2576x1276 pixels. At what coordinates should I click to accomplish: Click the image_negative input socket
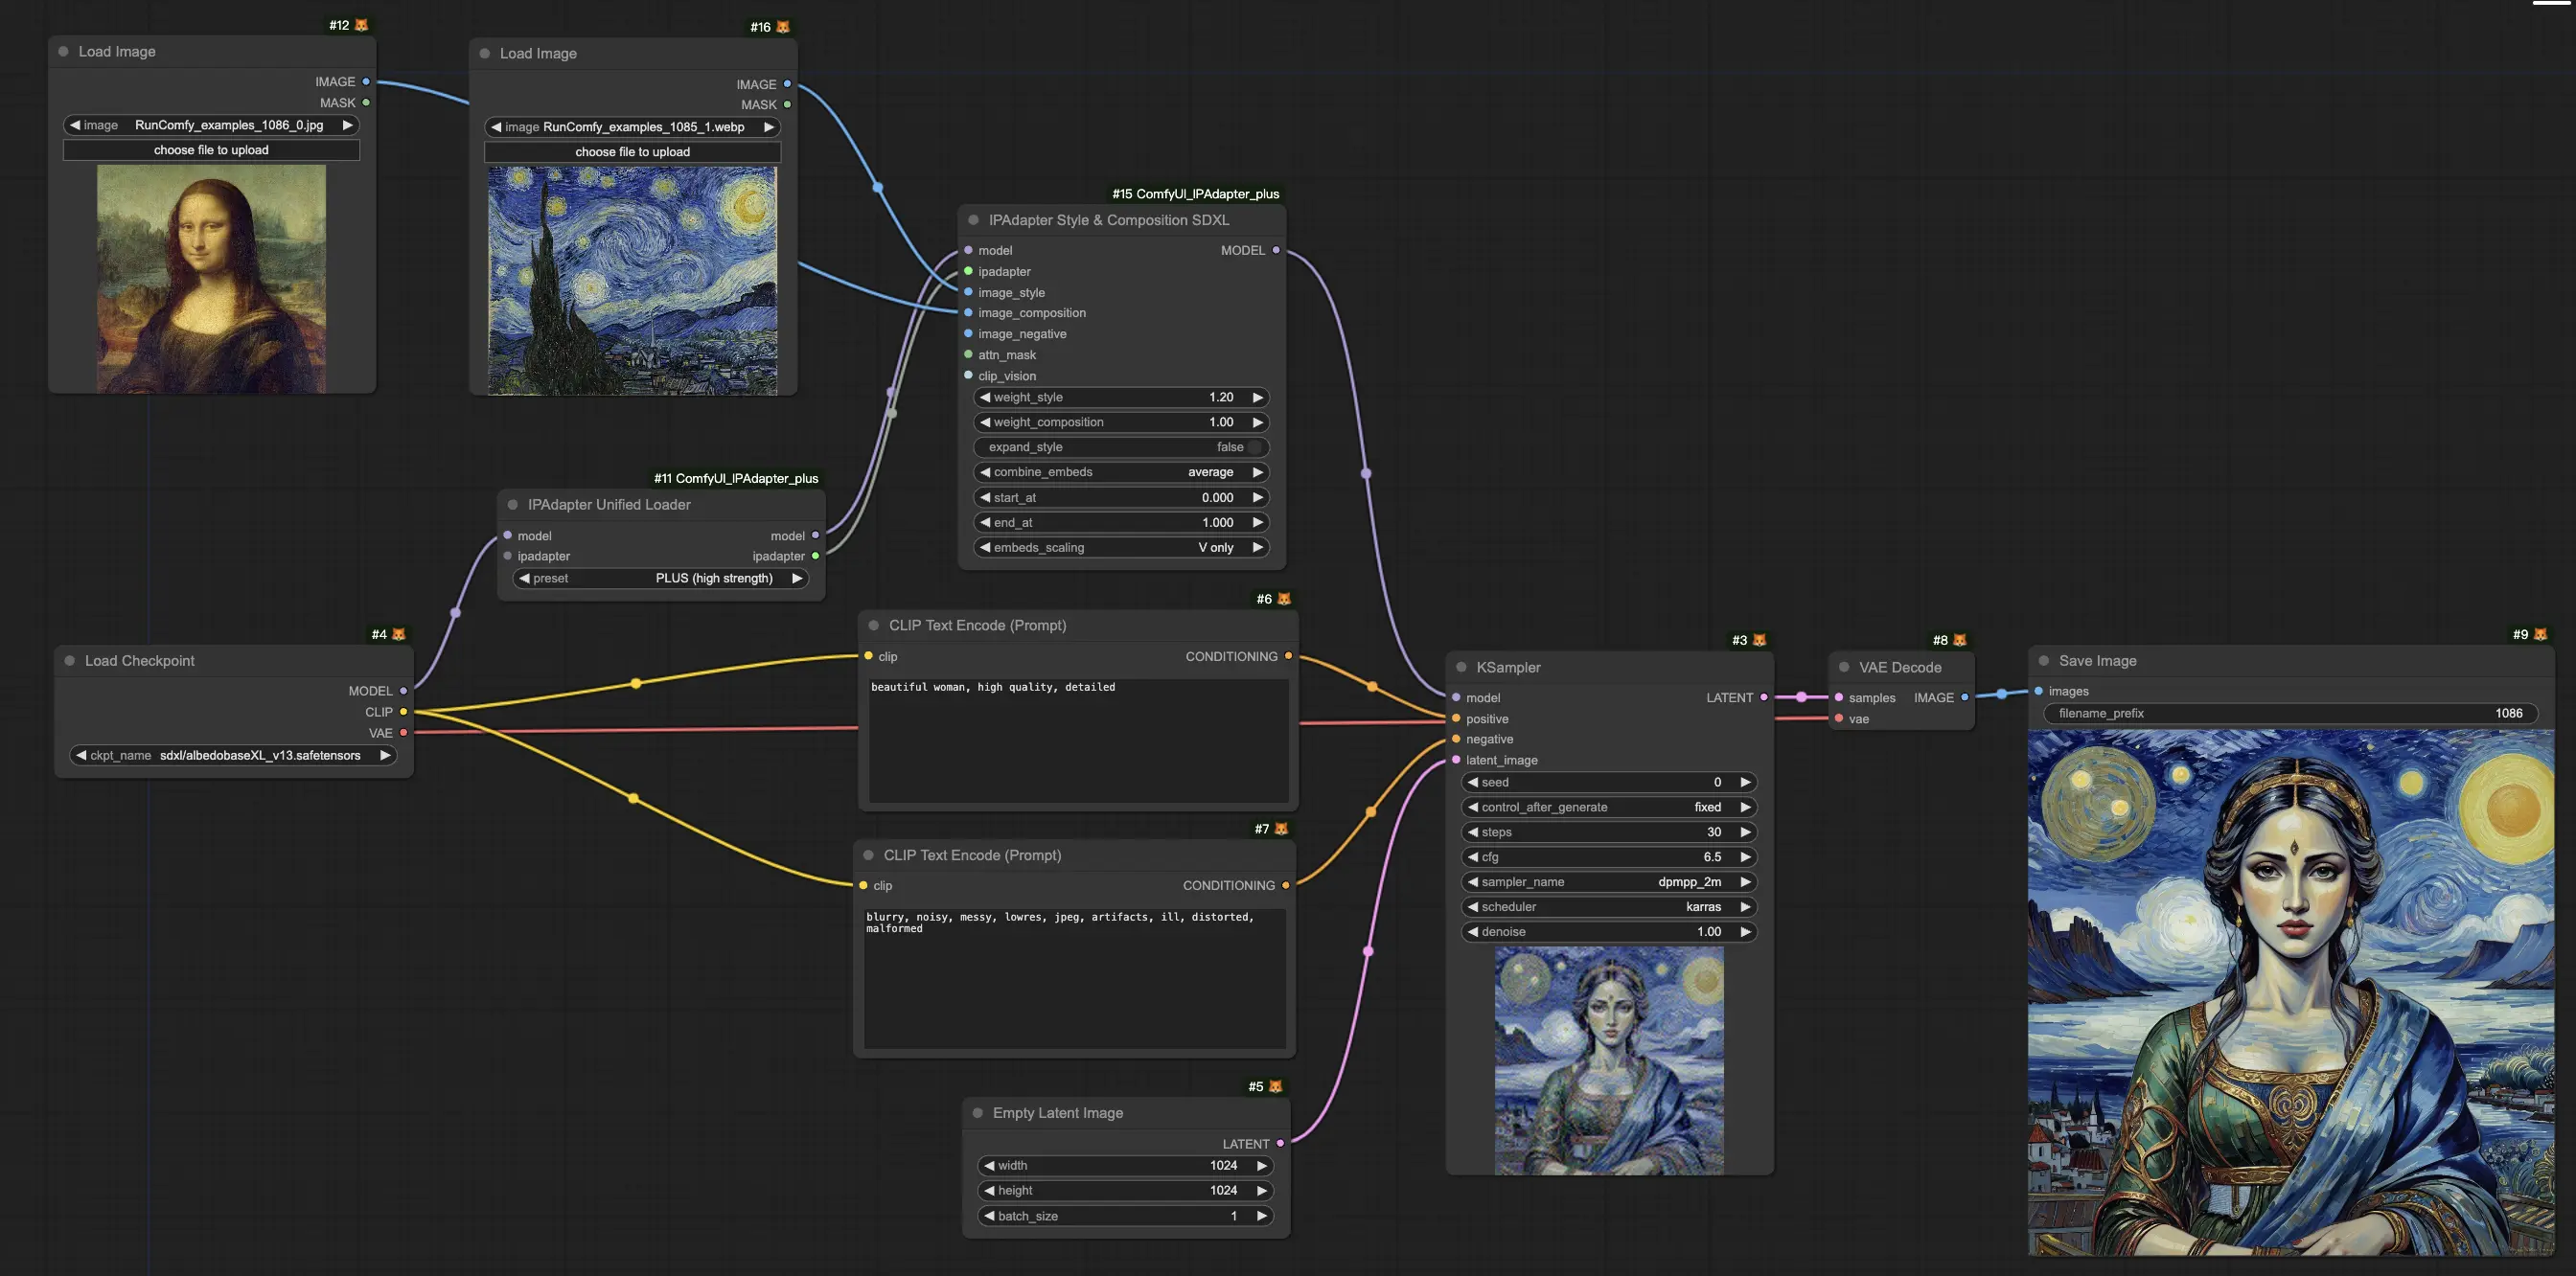(968, 333)
